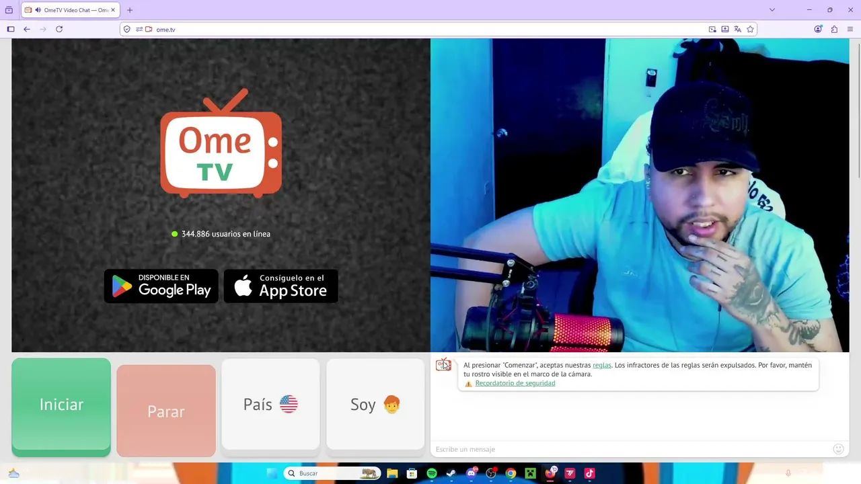Toggle the browser sidebar button
Screen dimensions: 861x484
(x=11, y=29)
